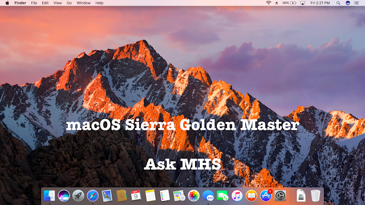Show battery status in menu bar
365x205 pixels.
coord(289,3)
